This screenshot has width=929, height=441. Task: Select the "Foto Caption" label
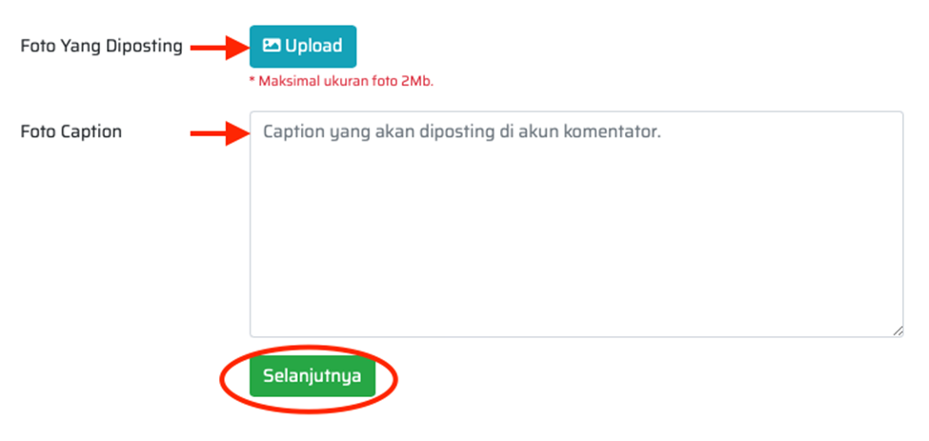click(71, 131)
